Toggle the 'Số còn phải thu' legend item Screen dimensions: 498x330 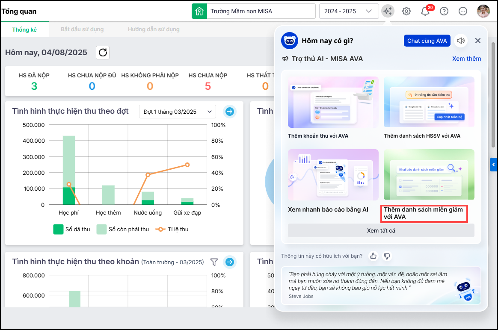click(x=122, y=229)
